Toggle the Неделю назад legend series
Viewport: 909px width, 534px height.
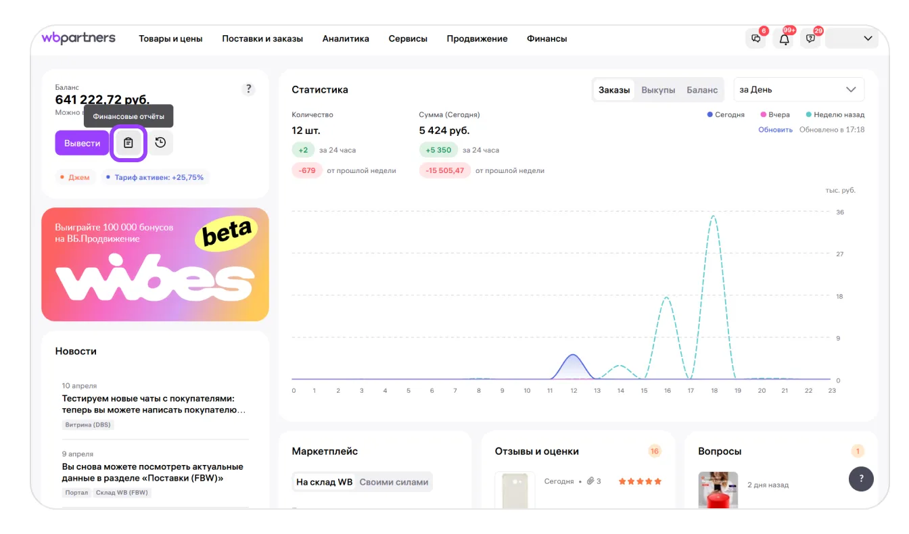(x=835, y=115)
